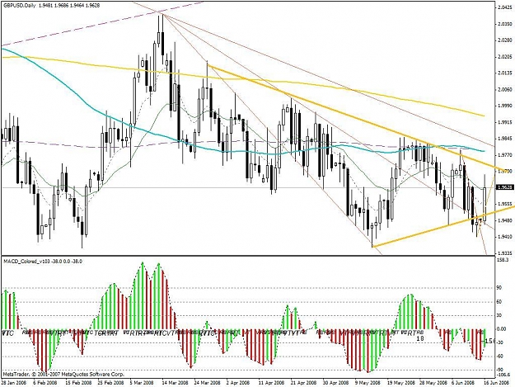Viewport: 515px width, 387px height.
Task: Click the 30 Apr 2008 date label
Action: pos(335,383)
